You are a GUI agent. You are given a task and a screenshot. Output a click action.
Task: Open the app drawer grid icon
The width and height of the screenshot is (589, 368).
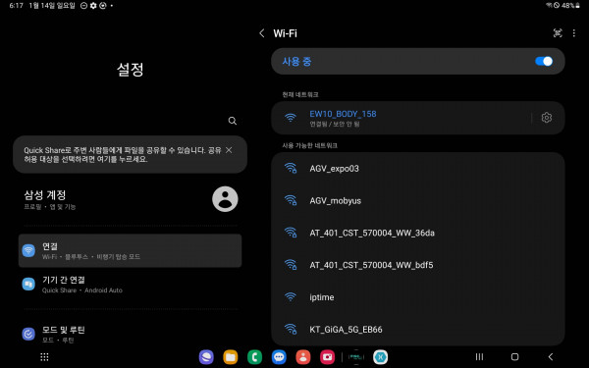coord(44,357)
